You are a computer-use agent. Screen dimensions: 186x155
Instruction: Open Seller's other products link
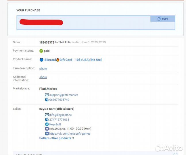pyautogui.click(x=55, y=138)
